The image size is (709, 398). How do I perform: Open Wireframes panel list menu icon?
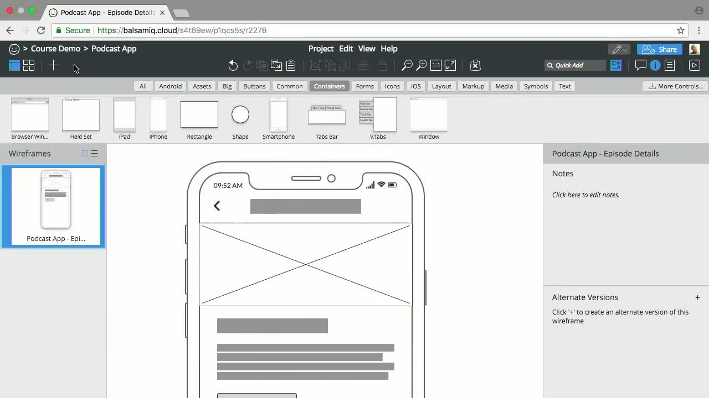(x=95, y=154)
